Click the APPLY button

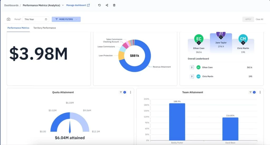tap(248, 19)
